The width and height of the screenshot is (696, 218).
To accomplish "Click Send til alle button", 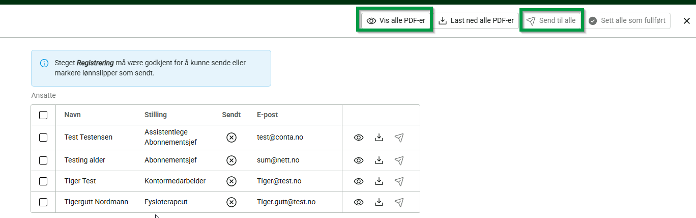I will point(551,21).
